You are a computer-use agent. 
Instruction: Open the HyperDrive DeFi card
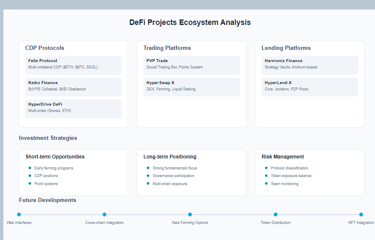pyautogui.click(x=73, y=109)
